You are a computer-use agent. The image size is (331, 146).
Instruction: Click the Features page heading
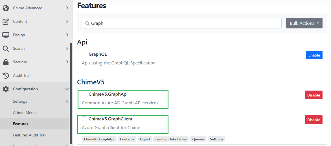(92, 5)
